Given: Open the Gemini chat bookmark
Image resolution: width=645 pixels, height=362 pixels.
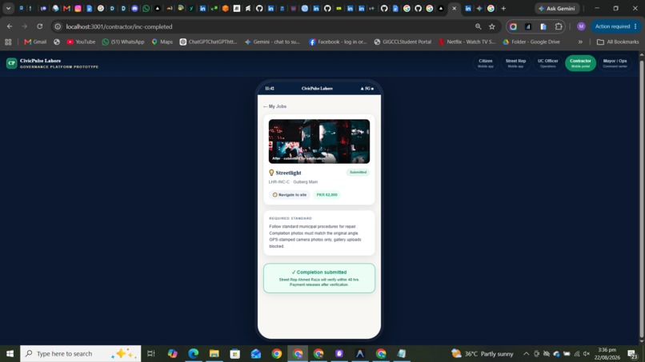Looking at the screenshot, I should click(x=272, y=42).
